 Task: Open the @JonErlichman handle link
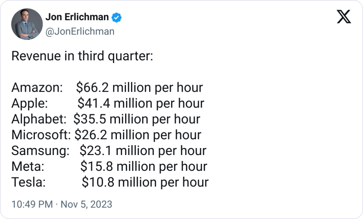[80, 31]
